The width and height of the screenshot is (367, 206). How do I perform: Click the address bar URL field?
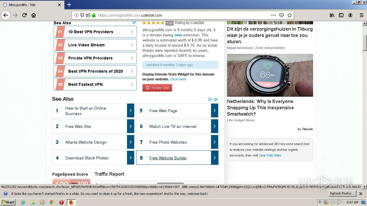point(183,15)
